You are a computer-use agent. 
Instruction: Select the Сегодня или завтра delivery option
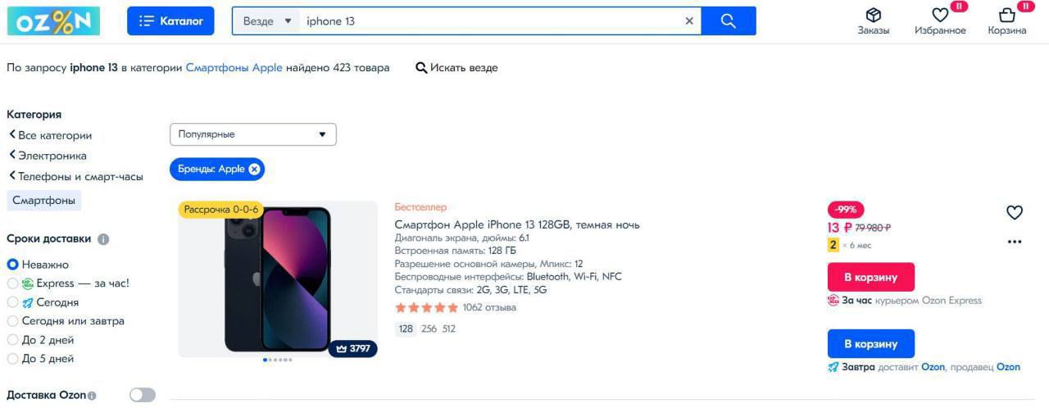point(12,321)
